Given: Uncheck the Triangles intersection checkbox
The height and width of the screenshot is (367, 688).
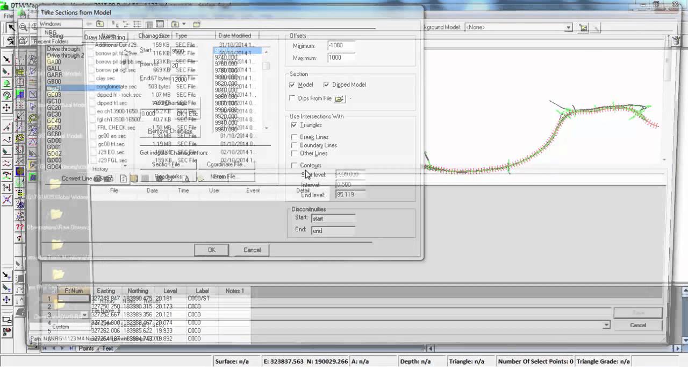Looking at the screenshot, I should click(294, 125).
